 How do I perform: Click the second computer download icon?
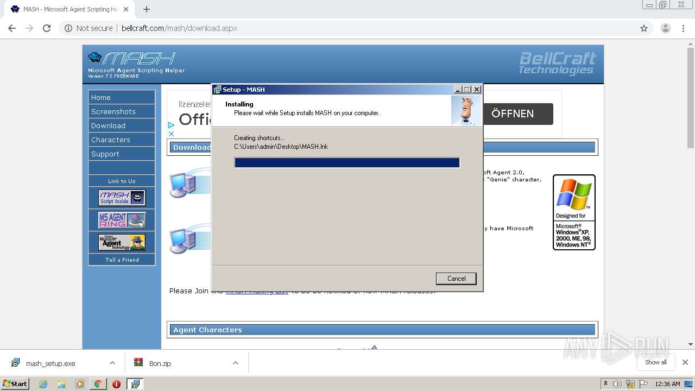(189, 239)
